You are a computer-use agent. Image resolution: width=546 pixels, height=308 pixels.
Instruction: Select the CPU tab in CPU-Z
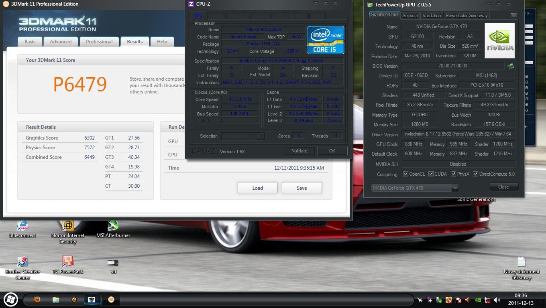coord(198,16)
